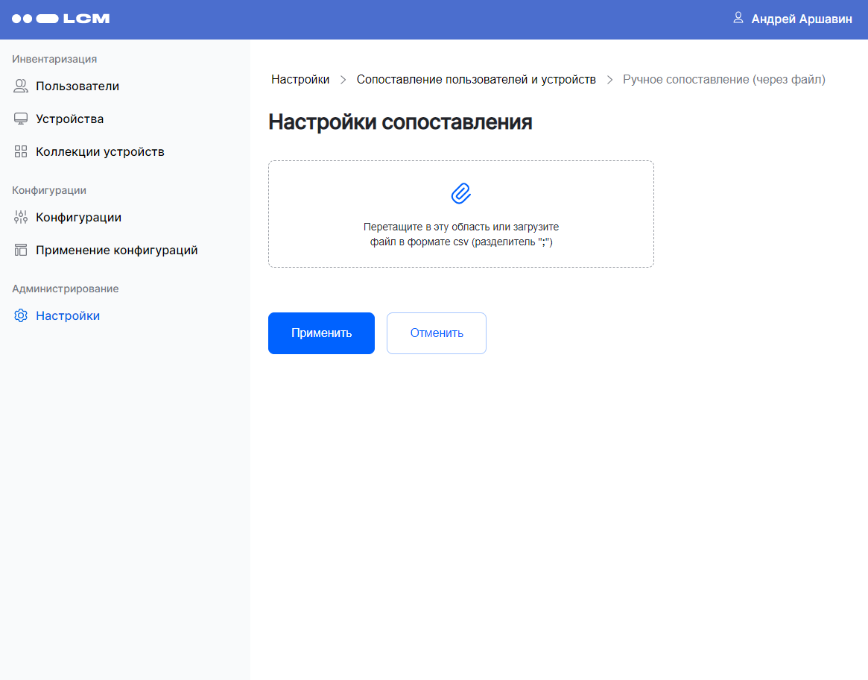Go to Сопоставление пользователей и устройств breadcrumb

pos(476,80)
